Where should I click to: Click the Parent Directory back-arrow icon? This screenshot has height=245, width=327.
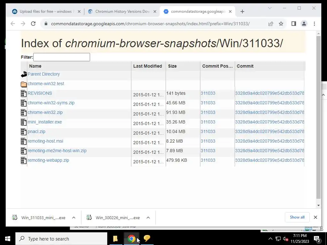point(24,74)
